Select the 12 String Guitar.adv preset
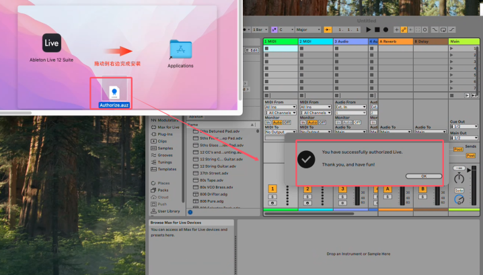Viewport: 483px width, 275px height. (215, 166)
